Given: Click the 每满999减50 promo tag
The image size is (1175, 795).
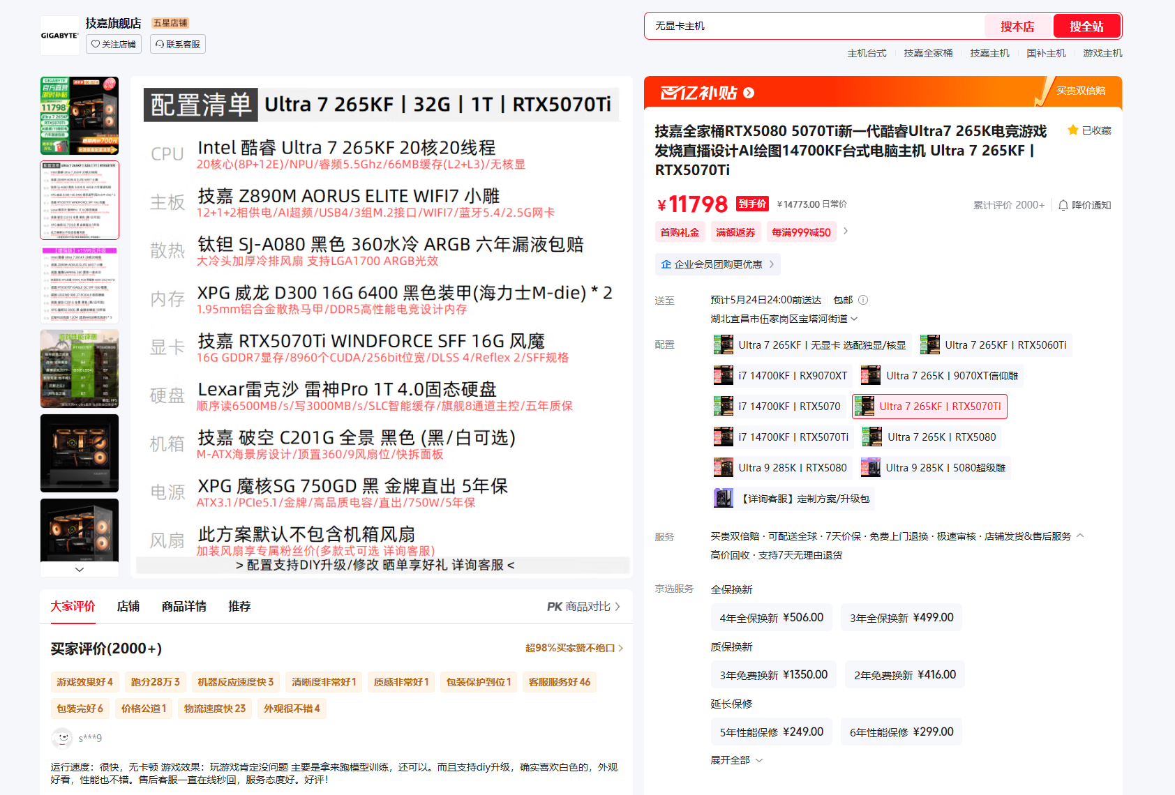Looking at the screenshot, I should (x=801, y=232).
